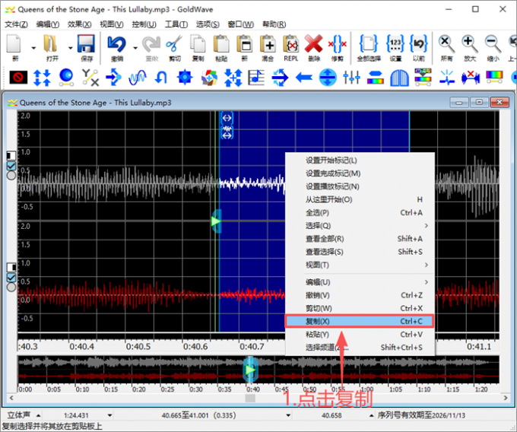Toggle the upper channel checkbox
This screenshot has width=517, height=432.
tap(11, 165)
